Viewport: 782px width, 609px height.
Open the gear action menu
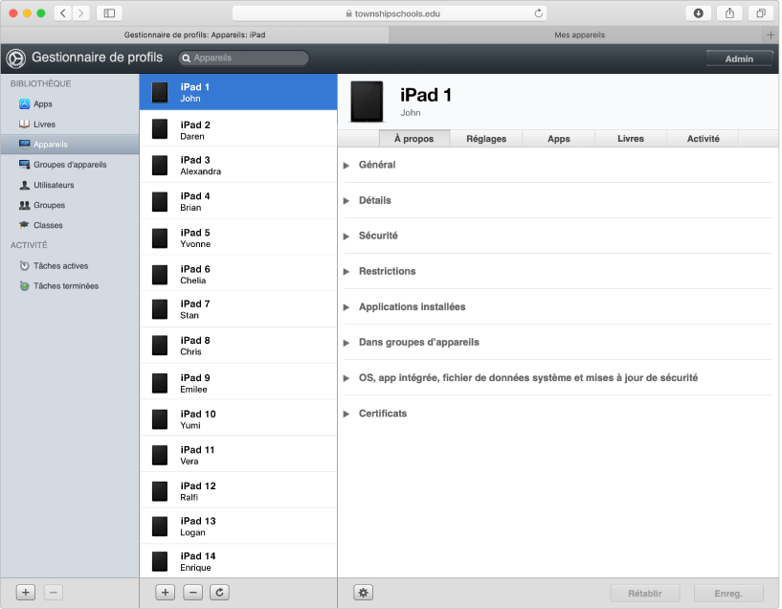tap(363, 593)
